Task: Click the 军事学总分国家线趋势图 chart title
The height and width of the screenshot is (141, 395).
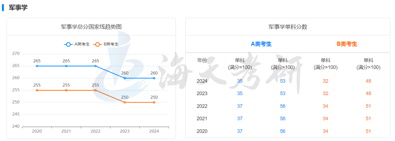Action: point(91,27)
